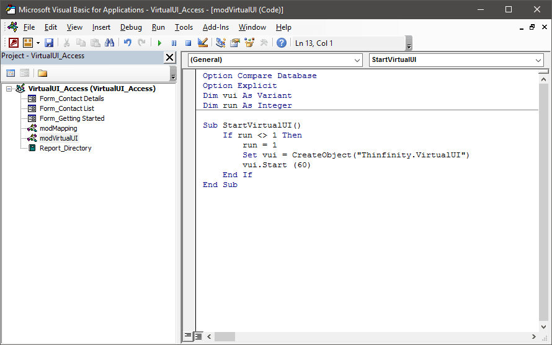Image resolution: width=552 pixels, height=345 pixels.
Task: Click the Copy toolbar icon
Action: point(81,43)
